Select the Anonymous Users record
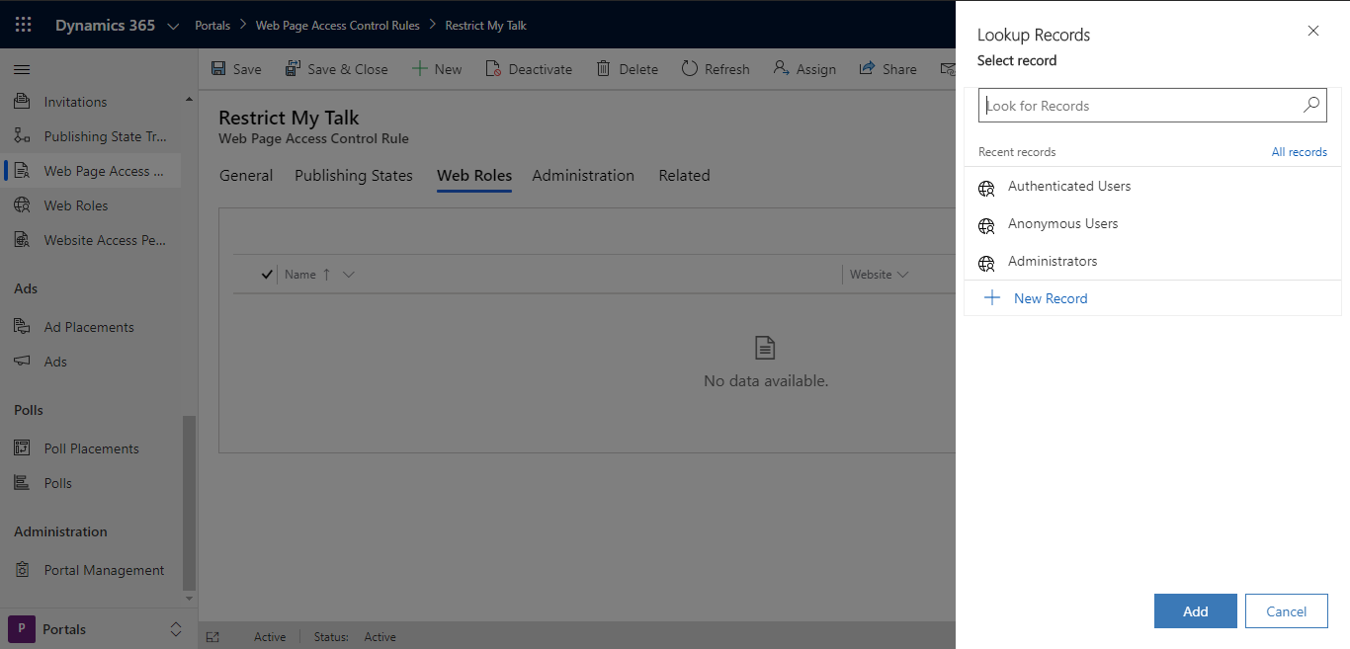The image size is (1350, 649). point(1152,224)
